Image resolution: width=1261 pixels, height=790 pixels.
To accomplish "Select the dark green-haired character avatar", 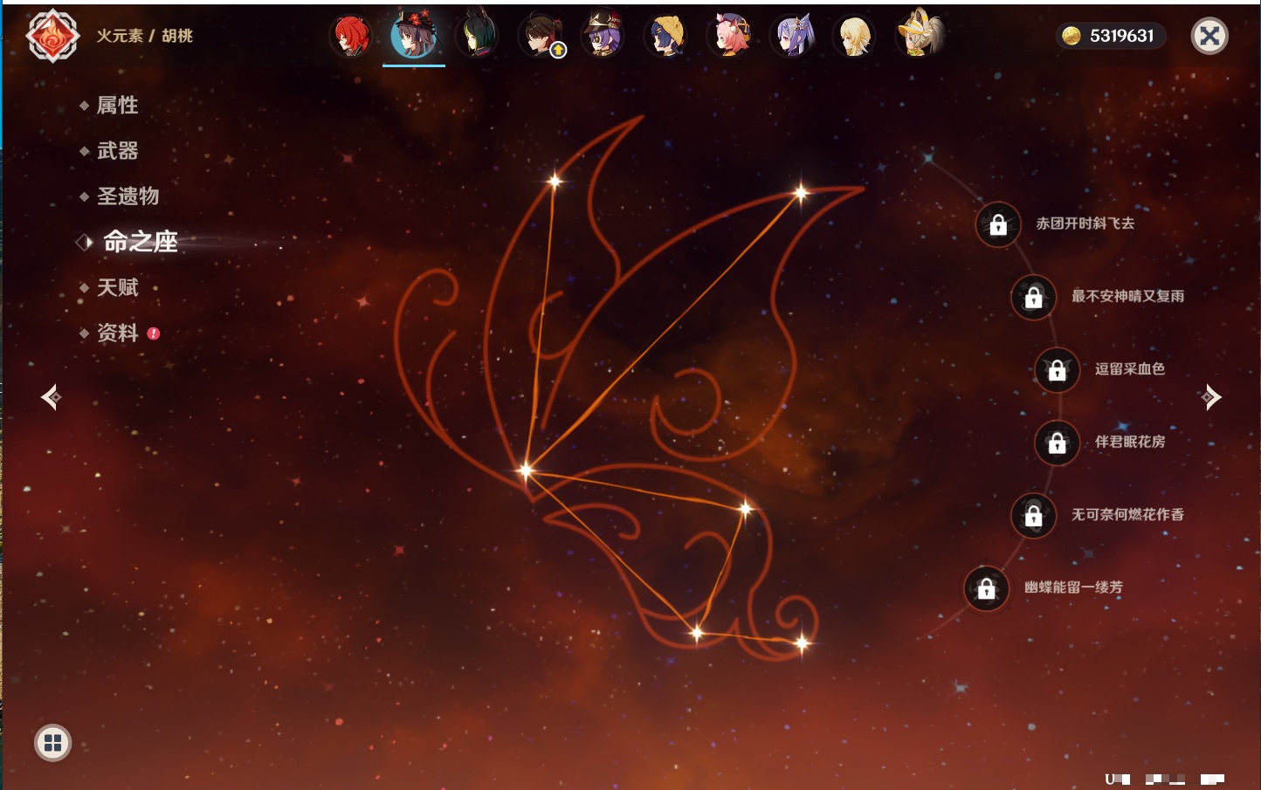I will (477, 36).
